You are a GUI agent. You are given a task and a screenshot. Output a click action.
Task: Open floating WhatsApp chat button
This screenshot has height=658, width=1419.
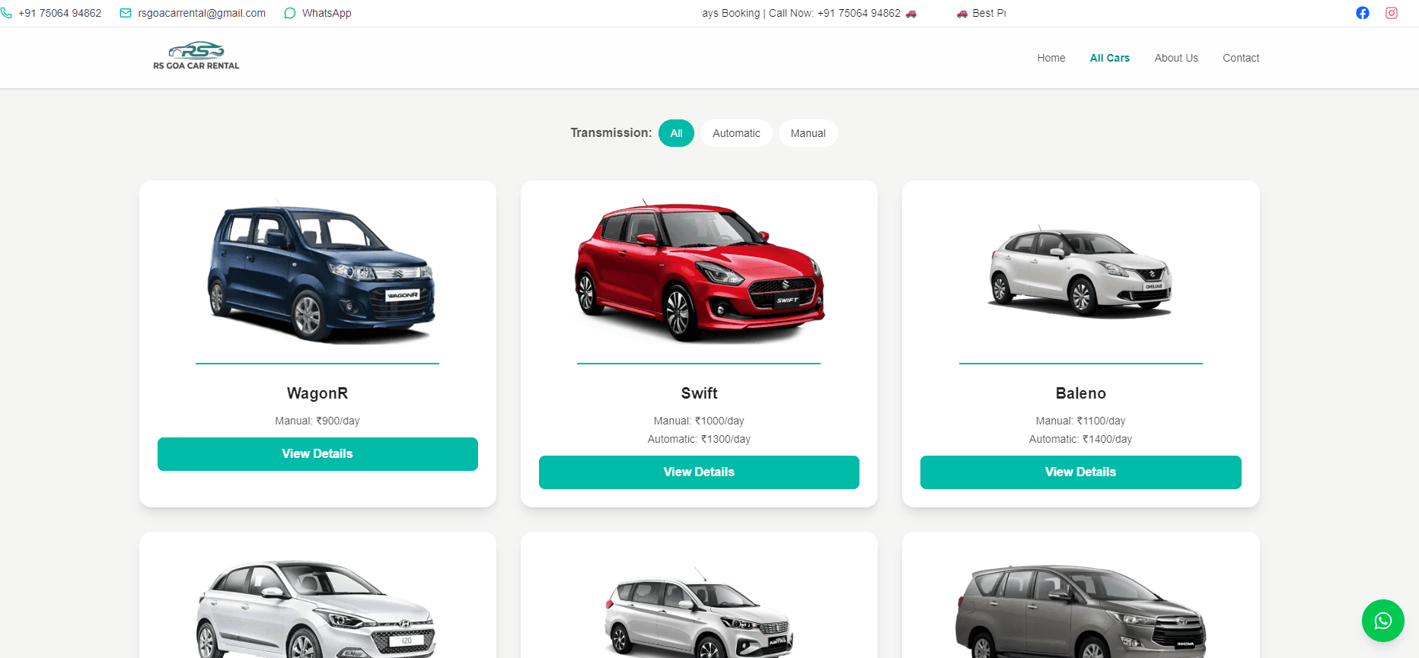[x=1383, y=621]
